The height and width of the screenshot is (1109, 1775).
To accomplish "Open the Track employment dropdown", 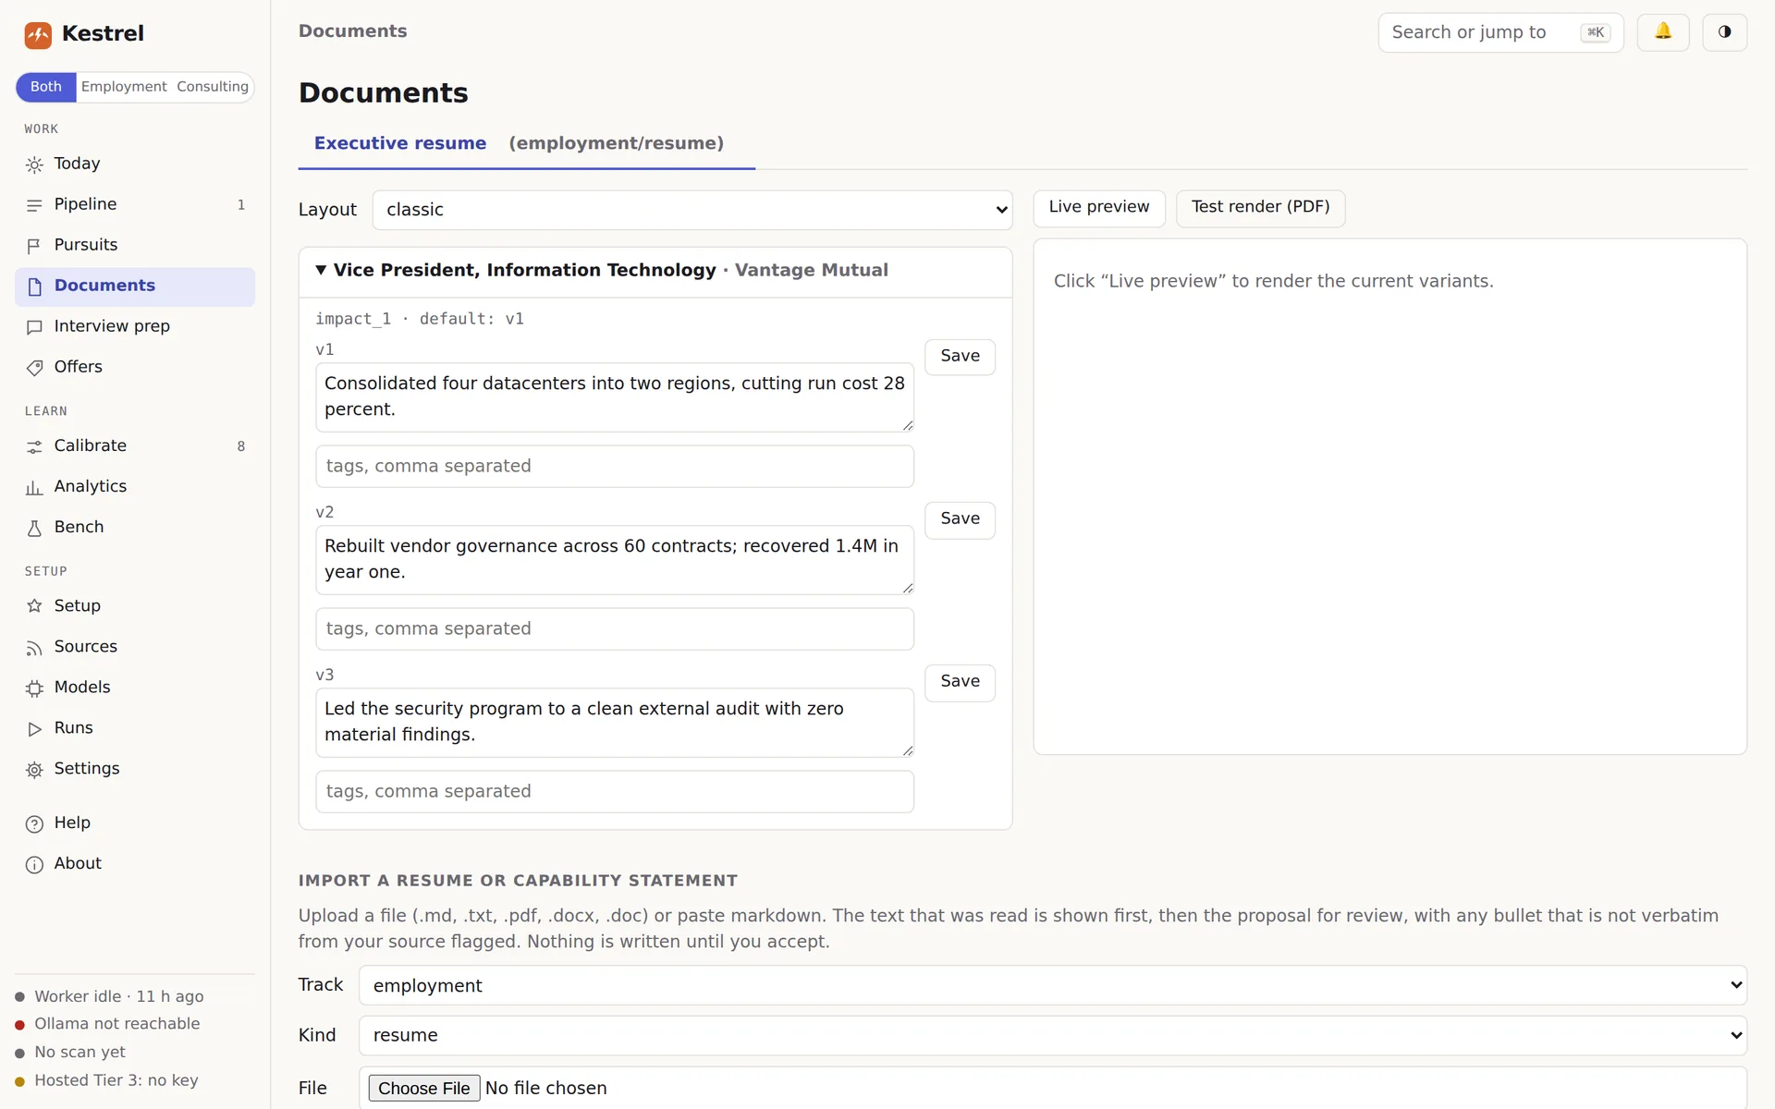I will tap(1053, 985).
